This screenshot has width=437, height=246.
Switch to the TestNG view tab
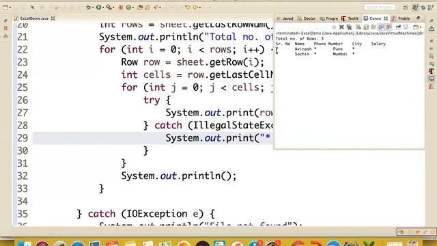[x=350, y=18]
